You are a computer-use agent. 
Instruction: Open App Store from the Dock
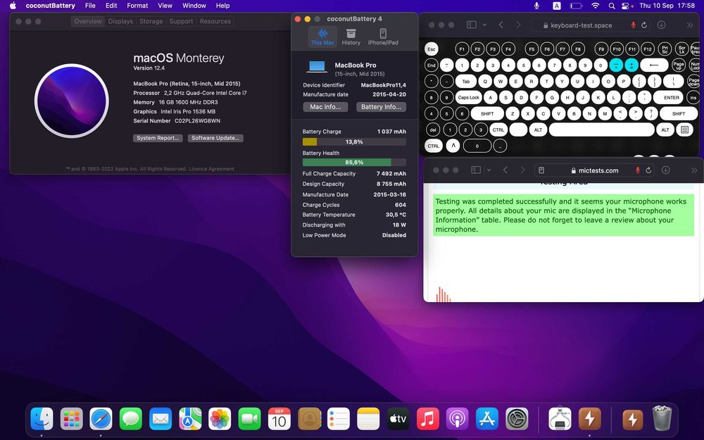click(486, 419)
